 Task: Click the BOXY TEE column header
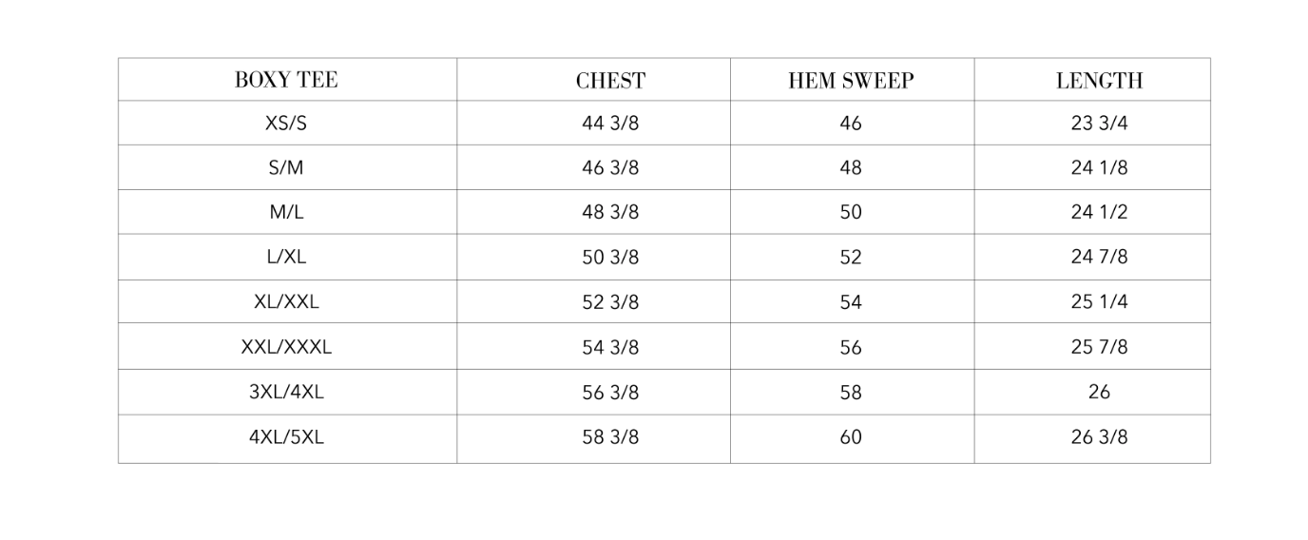(286, 80)
